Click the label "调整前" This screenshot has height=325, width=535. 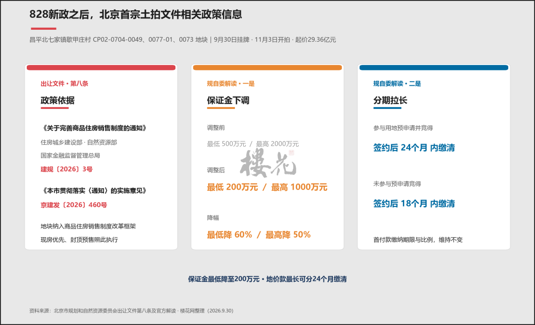click(x=215, y=128)
